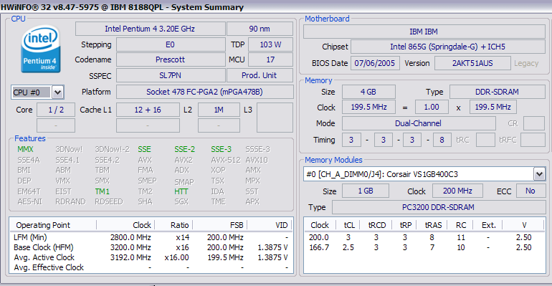Viewport: 552px width, 286px height.
Task: Click the SSE-2 feature flag
Action: (x=184, y=149)
